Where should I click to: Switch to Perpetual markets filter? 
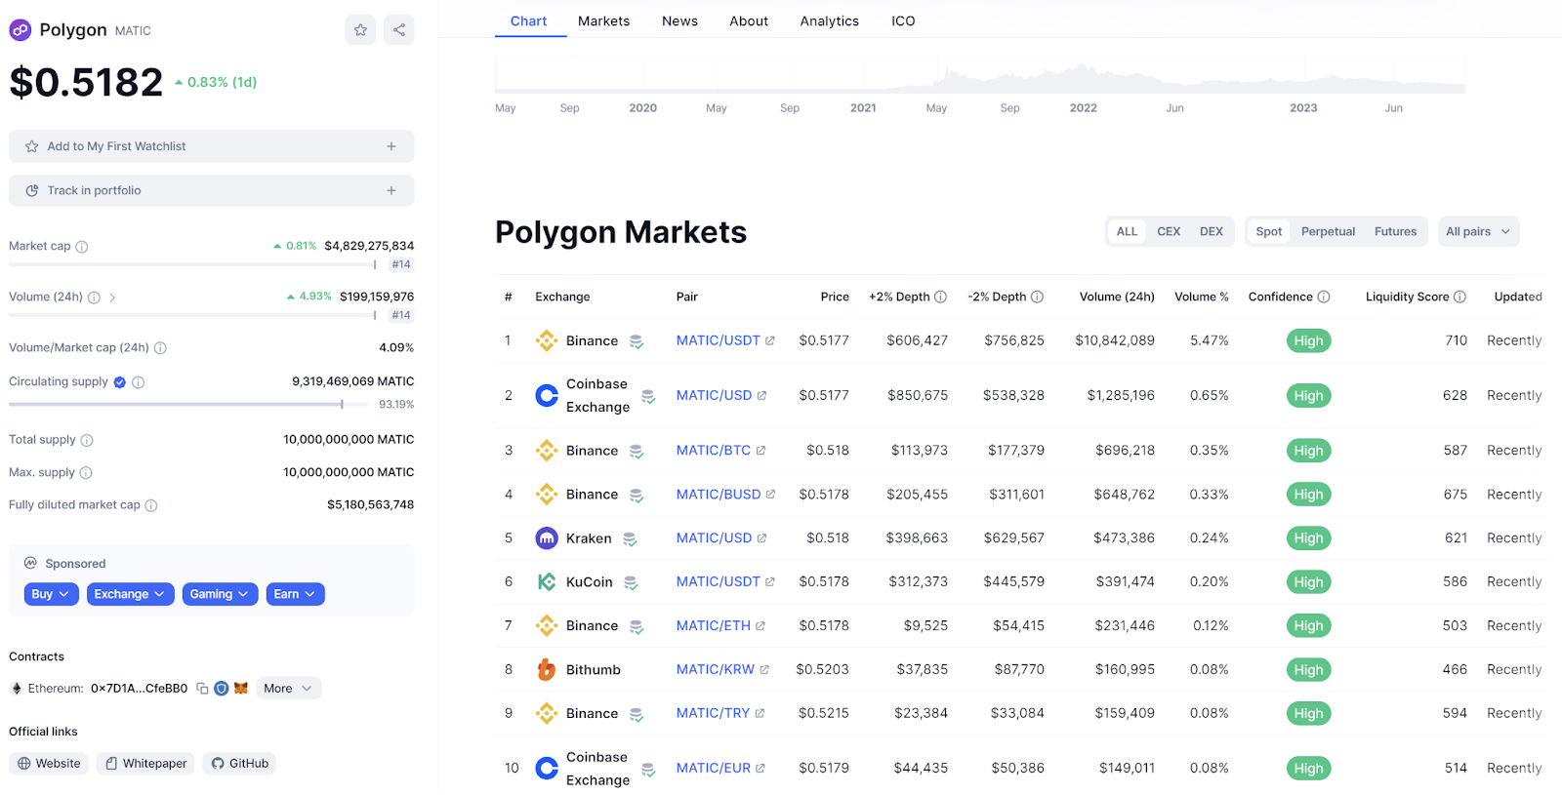[1328, 232]
